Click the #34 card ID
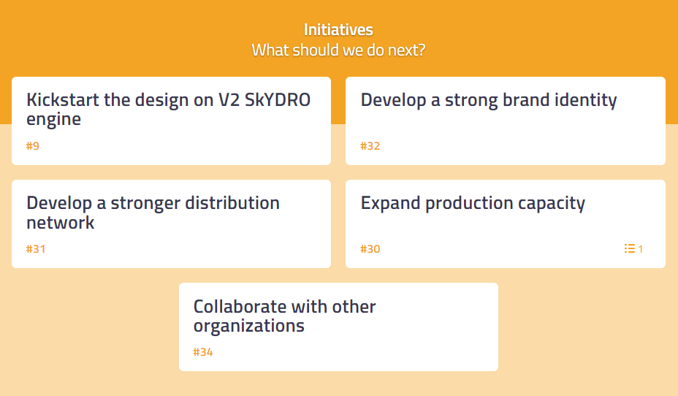 pos(203,352)
